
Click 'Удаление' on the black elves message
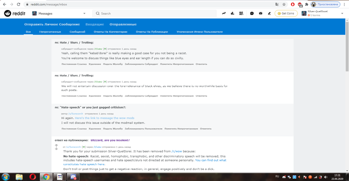click(x=95, y=96)
